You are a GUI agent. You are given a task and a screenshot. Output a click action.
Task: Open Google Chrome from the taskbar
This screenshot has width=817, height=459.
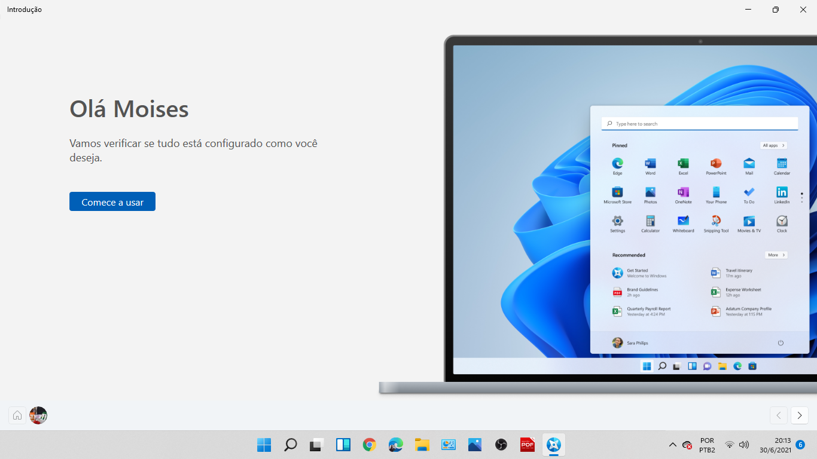click(369, 445)
